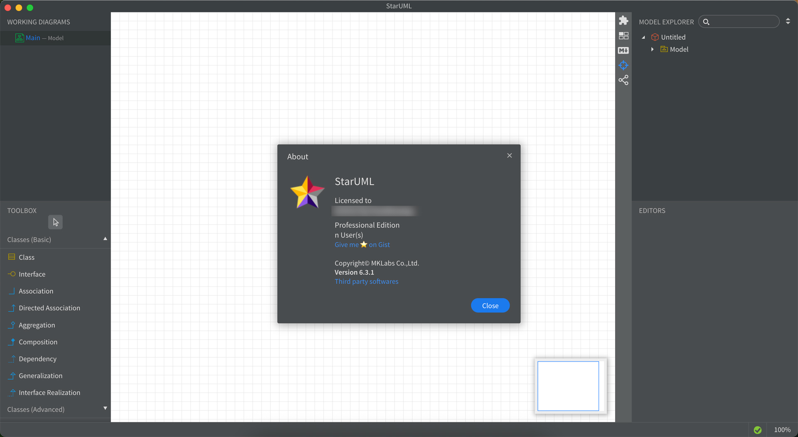
Task: Select the Interface tool
Action: [x=32, y=274]
